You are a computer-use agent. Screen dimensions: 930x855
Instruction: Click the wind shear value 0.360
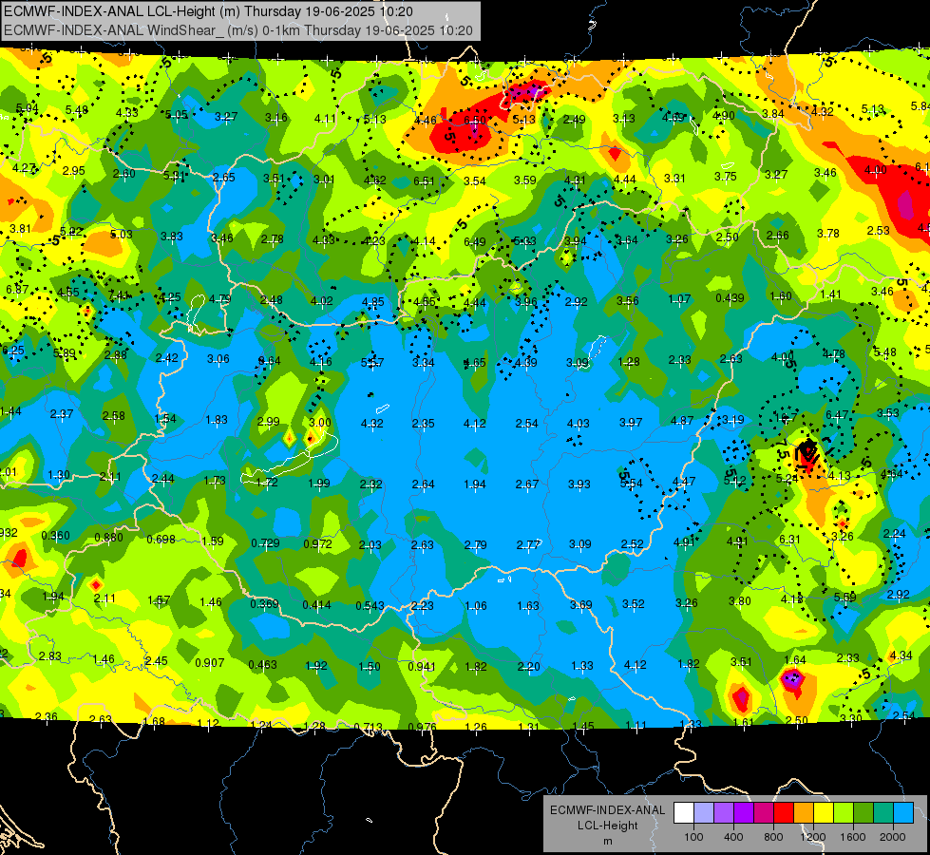coord(55,536)
